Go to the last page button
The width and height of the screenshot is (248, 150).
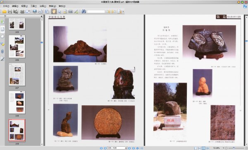pos(134,148)
